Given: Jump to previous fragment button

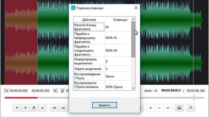Looking at the screenshot, I should pyautogui.click(x=54, y=108).
